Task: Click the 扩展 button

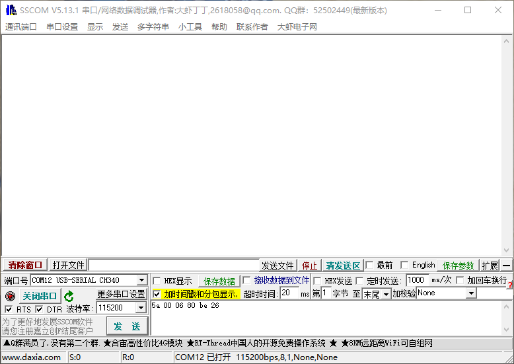Action: click(x=490, y=266)
